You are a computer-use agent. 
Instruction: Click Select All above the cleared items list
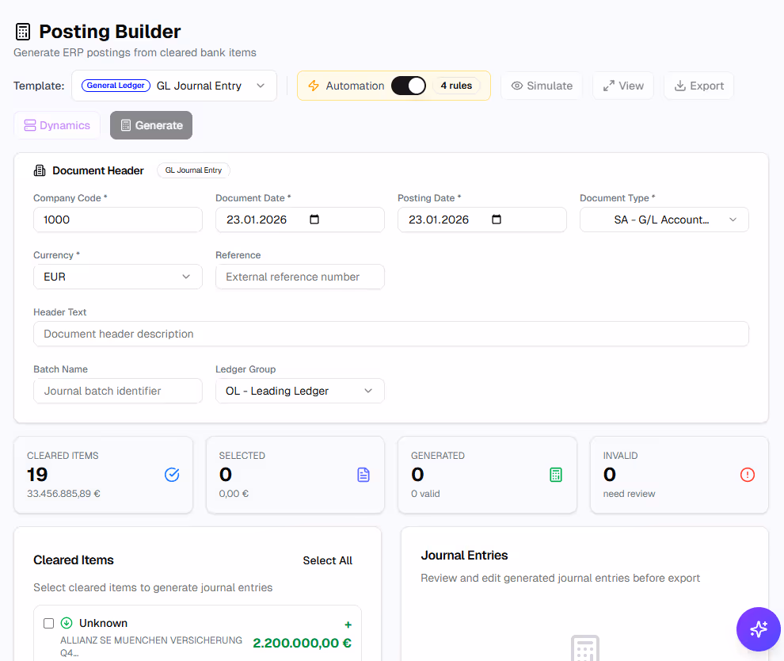pos(327,560)
